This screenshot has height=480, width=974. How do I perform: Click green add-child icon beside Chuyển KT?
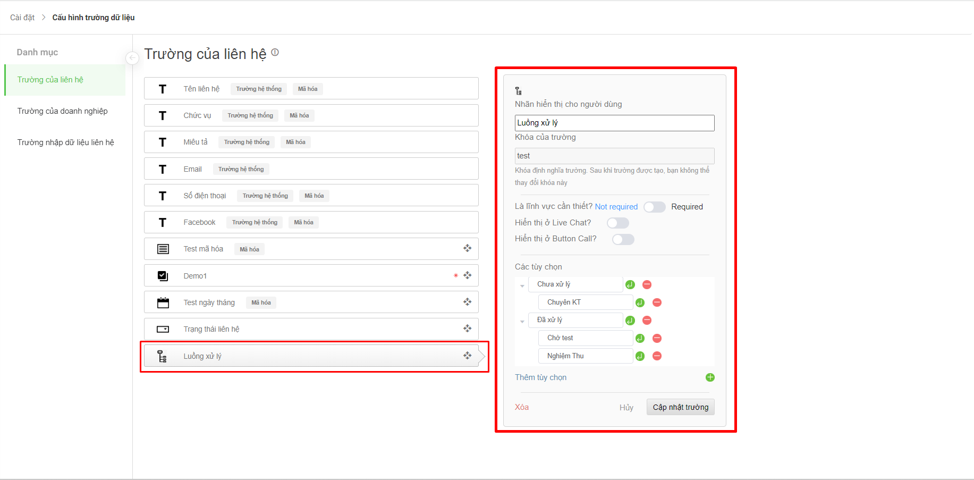point(640,302)
